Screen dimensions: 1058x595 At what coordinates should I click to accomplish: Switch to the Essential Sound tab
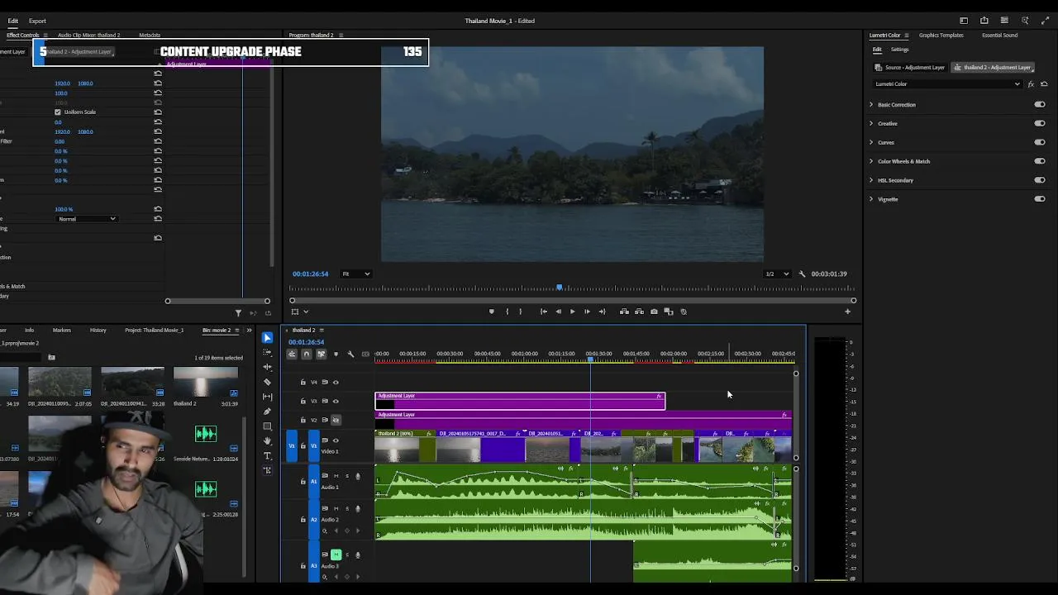pyautogui.click(x=999, y=36)
